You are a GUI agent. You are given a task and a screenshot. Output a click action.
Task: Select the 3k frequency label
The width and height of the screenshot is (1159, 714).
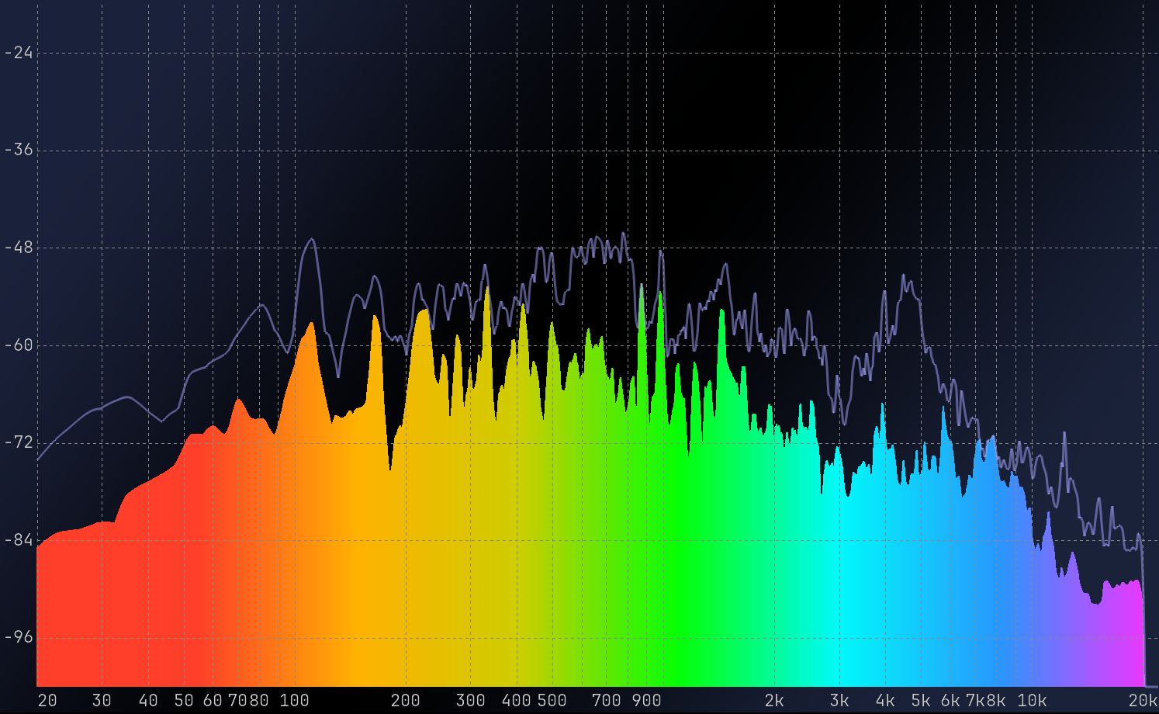click(839, 701)
